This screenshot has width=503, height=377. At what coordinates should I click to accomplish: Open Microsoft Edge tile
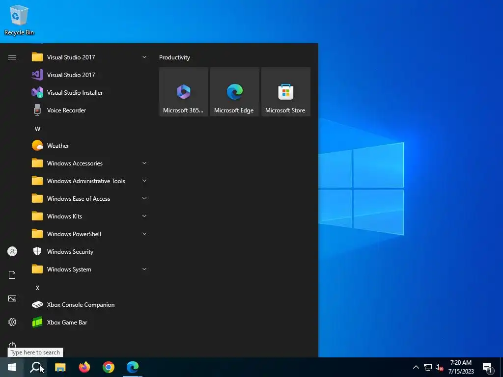(x=234, y=92)
